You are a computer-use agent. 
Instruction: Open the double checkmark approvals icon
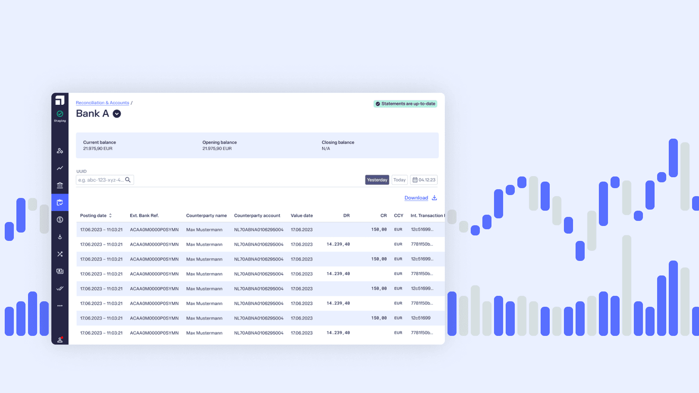coord(60,288)
